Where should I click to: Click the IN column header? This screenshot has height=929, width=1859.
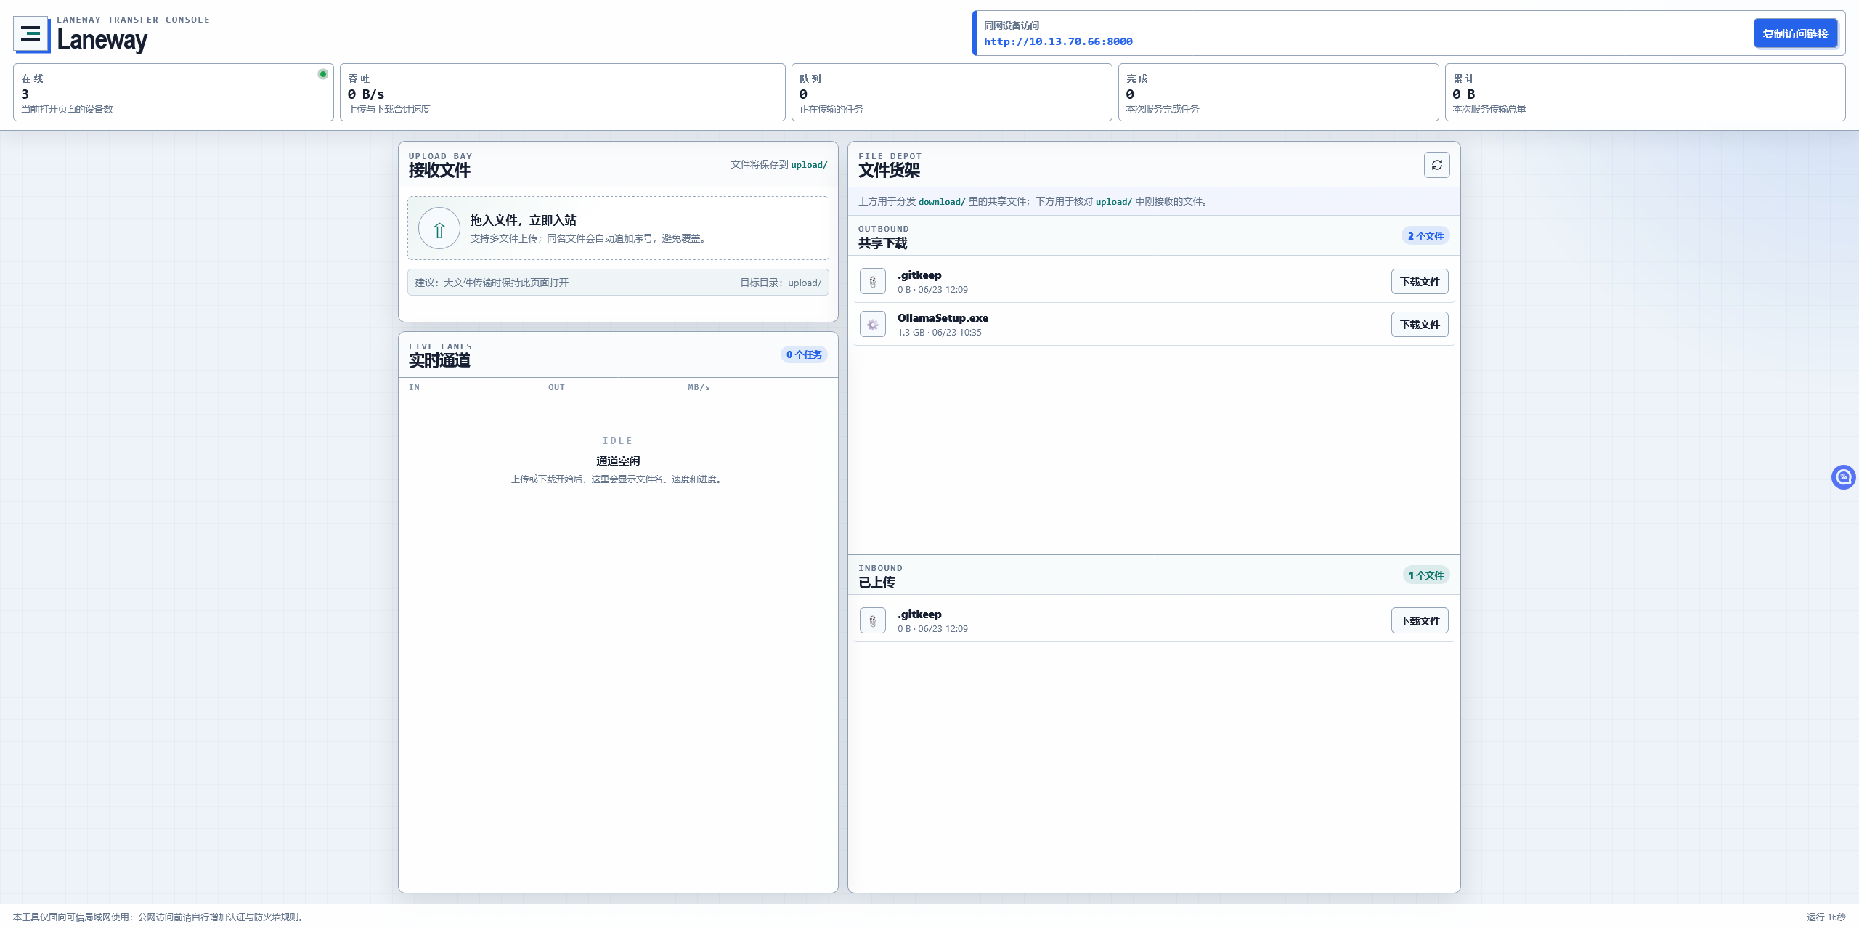coord(414,387)
